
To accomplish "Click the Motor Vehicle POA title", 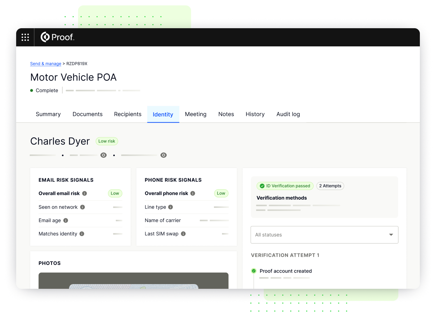I will point(73,77).
